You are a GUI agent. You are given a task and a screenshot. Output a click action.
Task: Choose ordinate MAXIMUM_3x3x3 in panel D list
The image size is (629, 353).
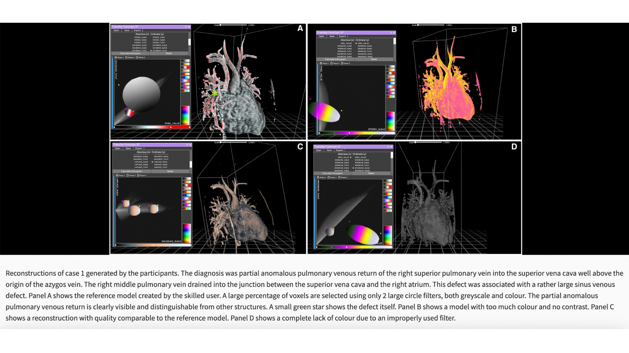pos(362,168)
